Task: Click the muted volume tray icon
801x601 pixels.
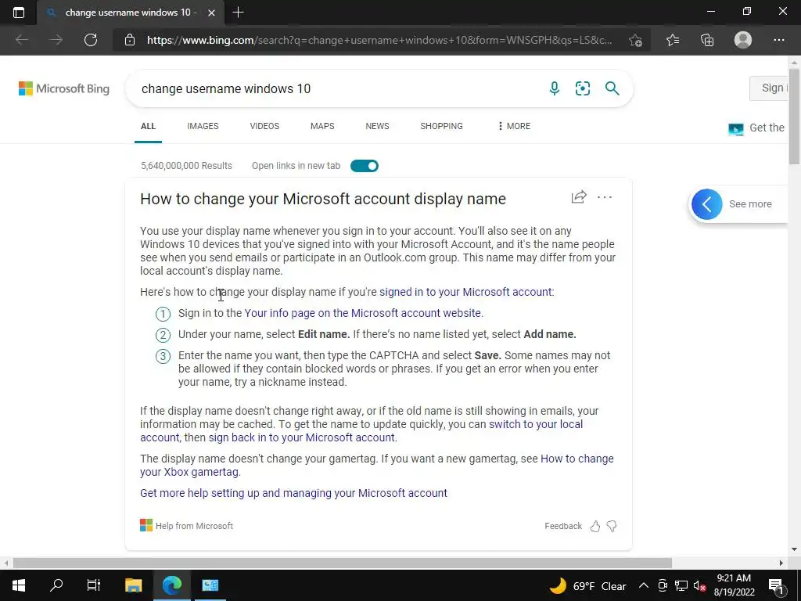Action: (699, 585)
